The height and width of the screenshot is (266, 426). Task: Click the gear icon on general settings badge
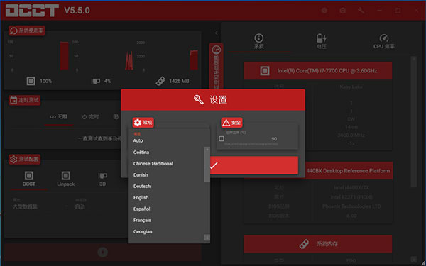[138, 123]
